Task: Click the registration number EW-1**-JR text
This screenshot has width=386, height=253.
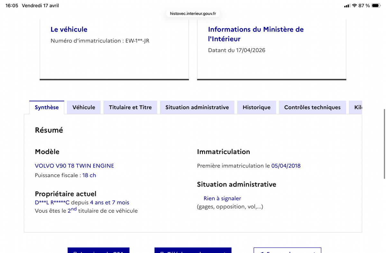Action: (x=137, y=41)
